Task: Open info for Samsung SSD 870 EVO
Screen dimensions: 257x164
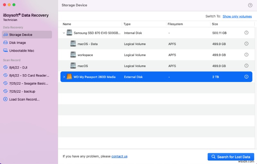Action: coord(246,33)
